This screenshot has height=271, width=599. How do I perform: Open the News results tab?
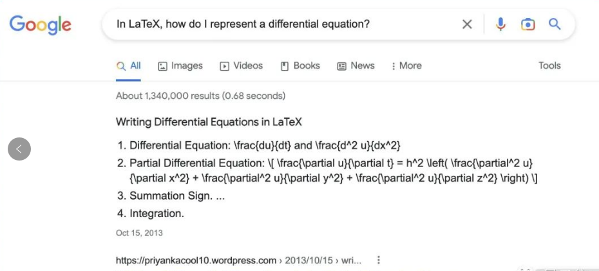point(356,66)
